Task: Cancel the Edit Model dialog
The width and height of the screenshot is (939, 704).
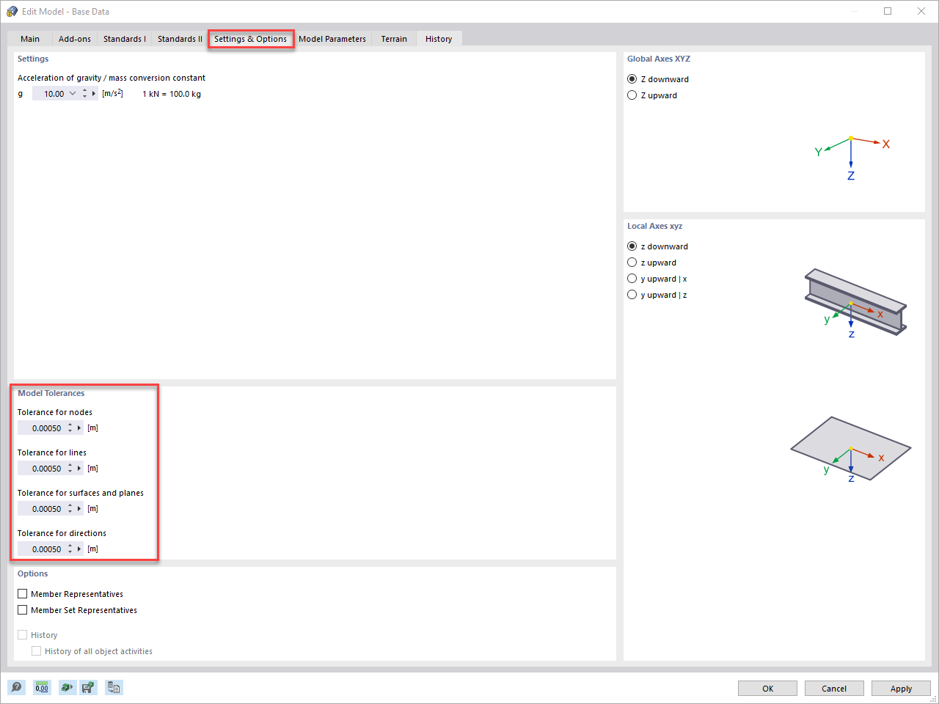Action: (834, 689)
